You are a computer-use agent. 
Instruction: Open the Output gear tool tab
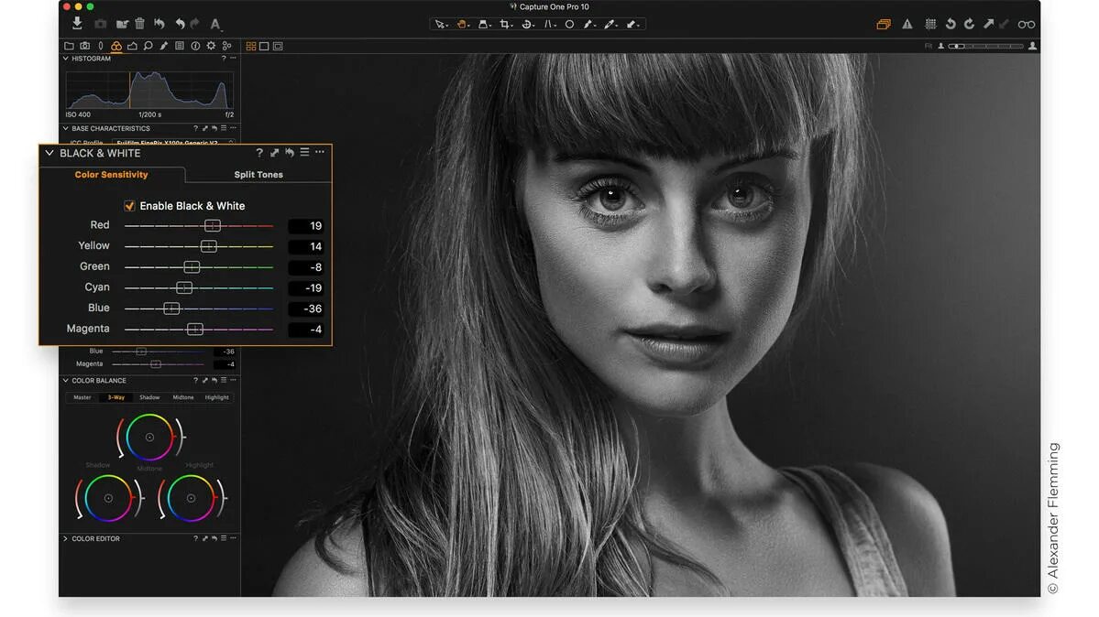click(211, 46)
